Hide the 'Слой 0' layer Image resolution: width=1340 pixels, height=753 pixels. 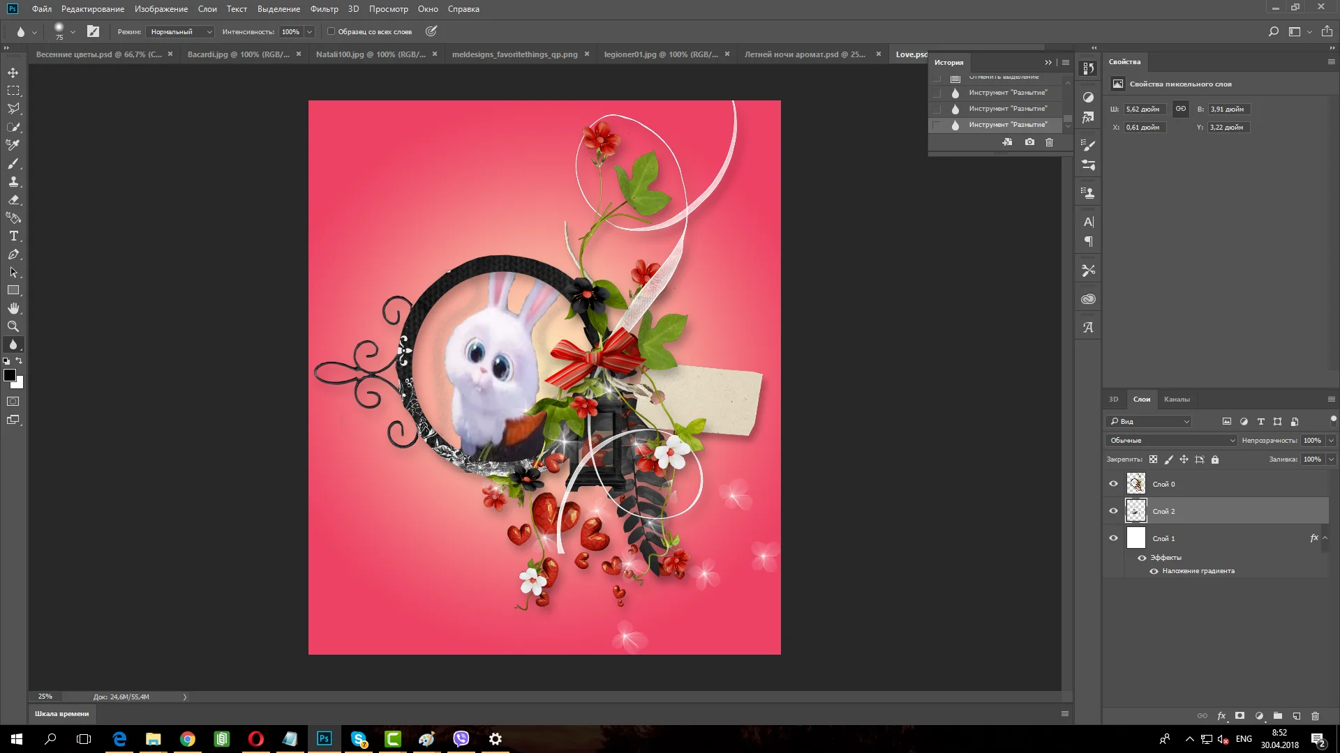[x=1114, y=483]
